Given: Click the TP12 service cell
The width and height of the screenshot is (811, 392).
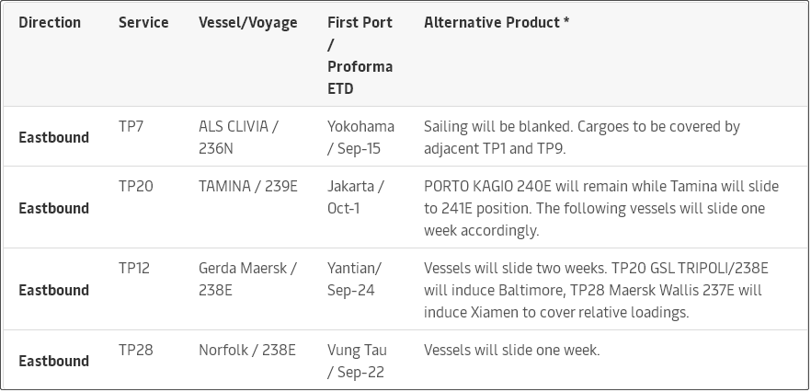Looking at the screenshot, I should 134,268.
